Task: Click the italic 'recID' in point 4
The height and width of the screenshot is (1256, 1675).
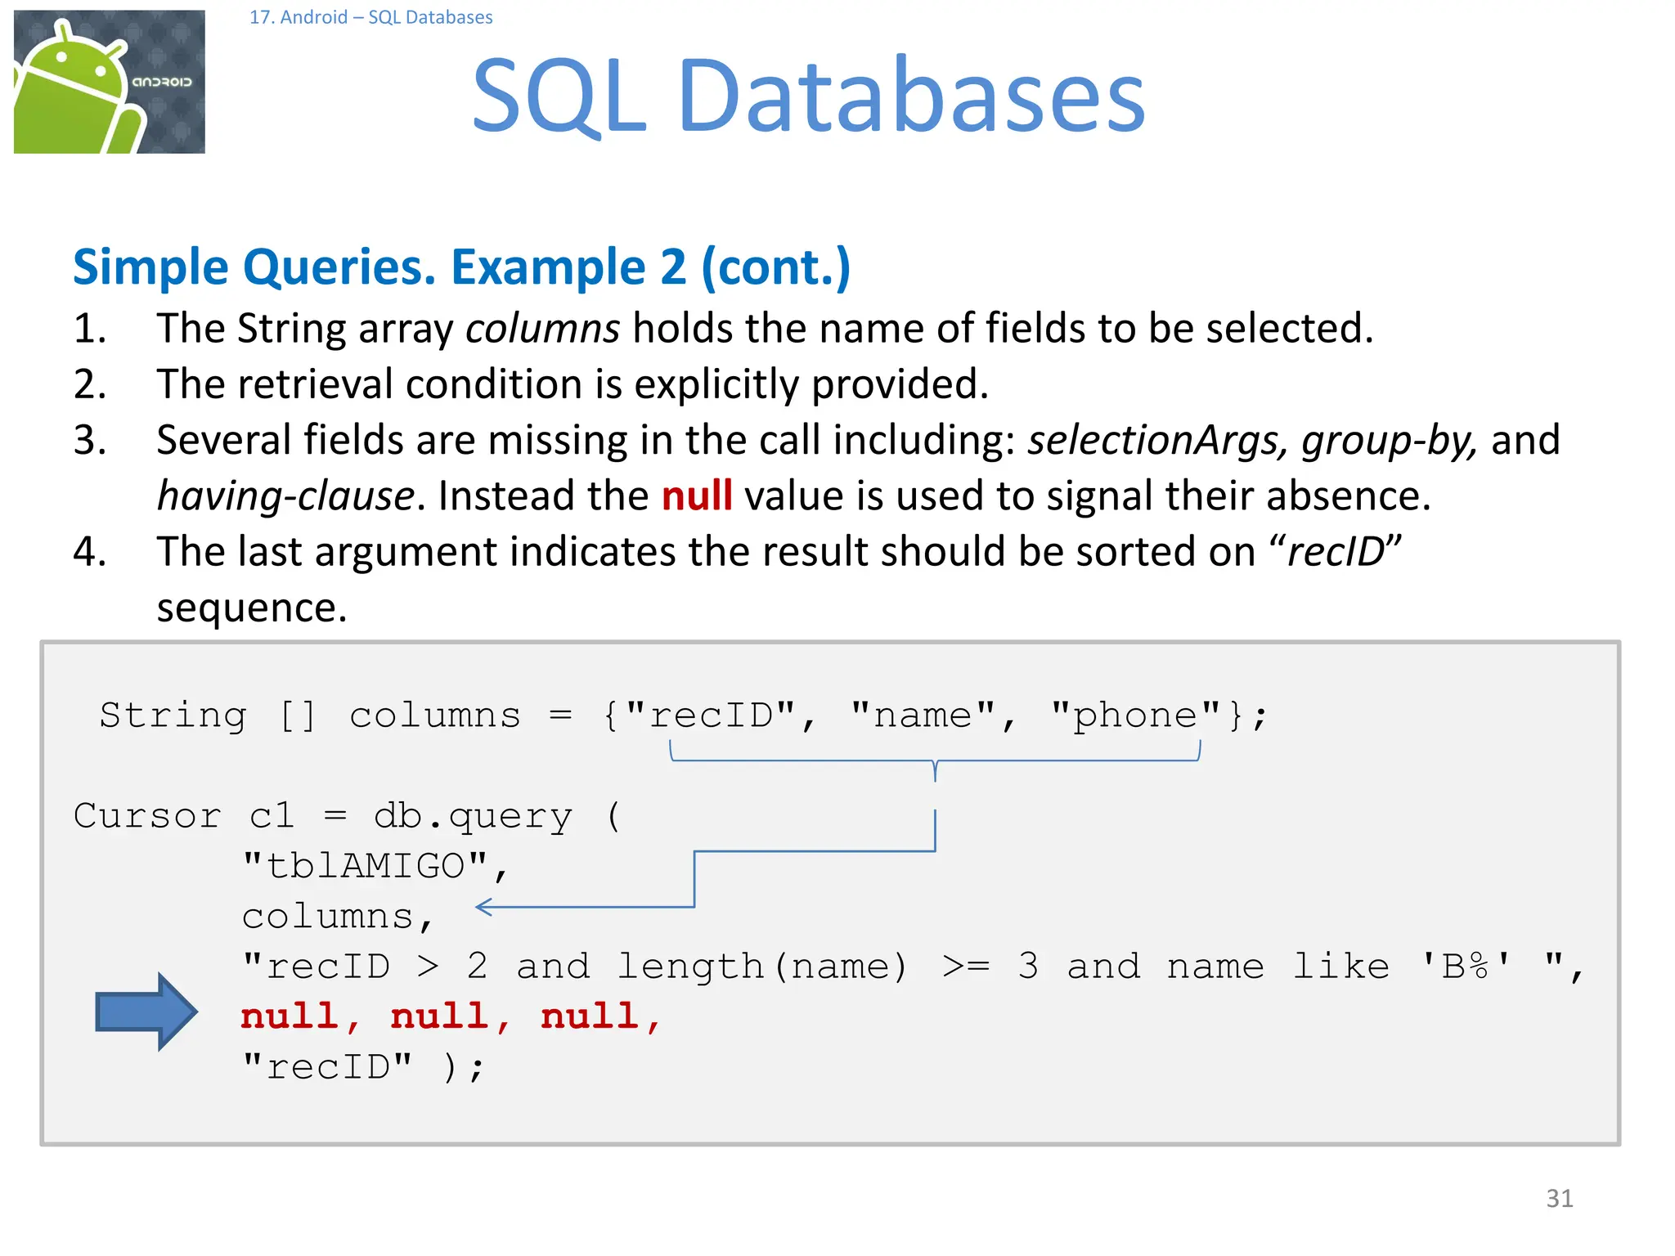Action: point(1336,552)
